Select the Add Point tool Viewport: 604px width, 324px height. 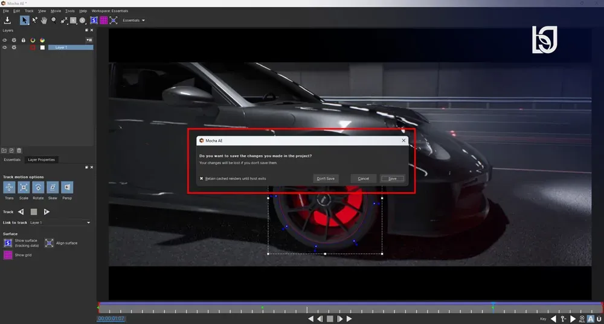[34, 21]
